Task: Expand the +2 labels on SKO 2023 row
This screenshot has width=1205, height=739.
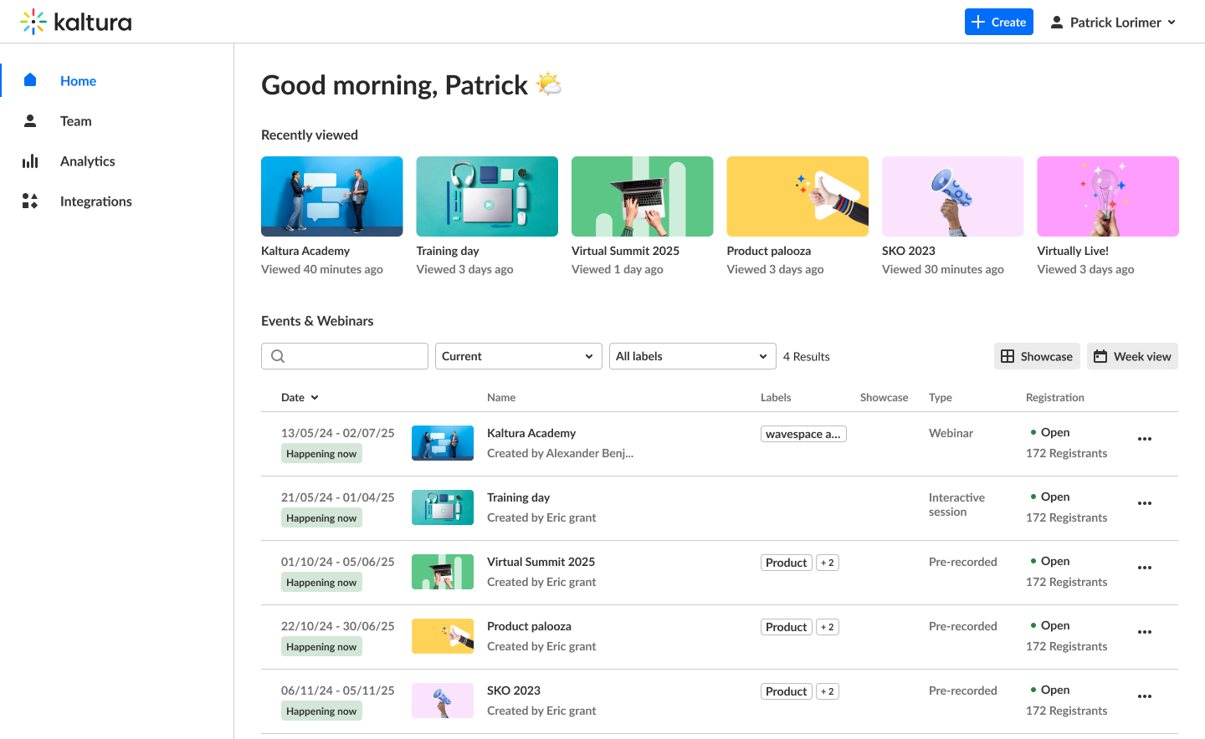Action: (828, 691)
